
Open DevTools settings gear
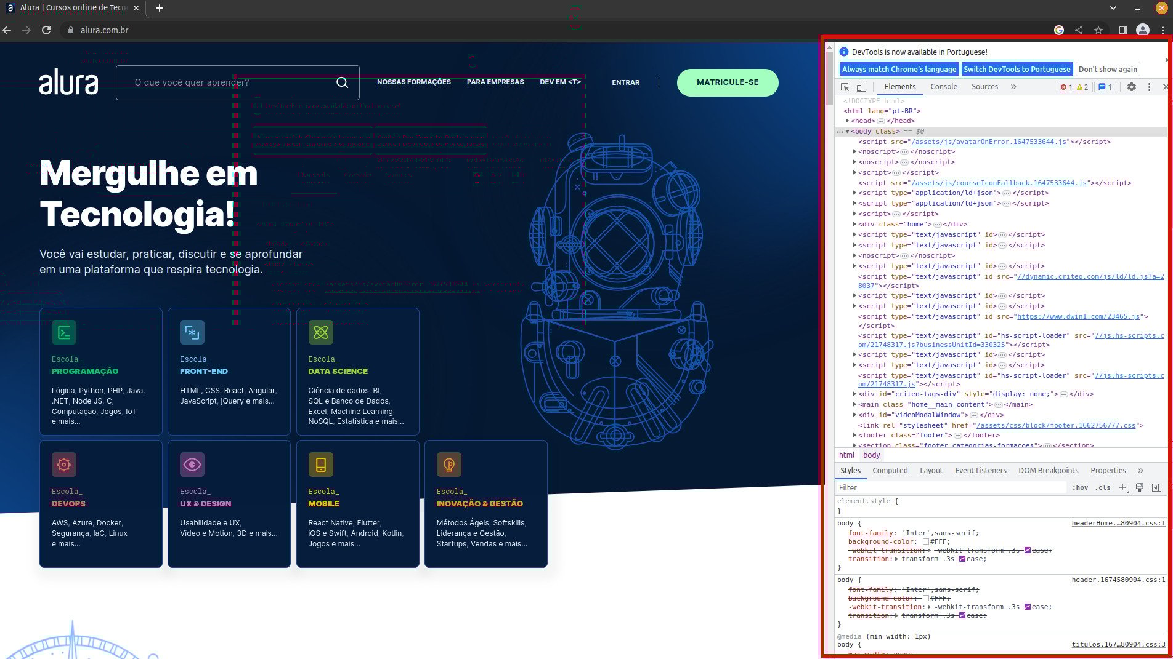pos(1132,87)
